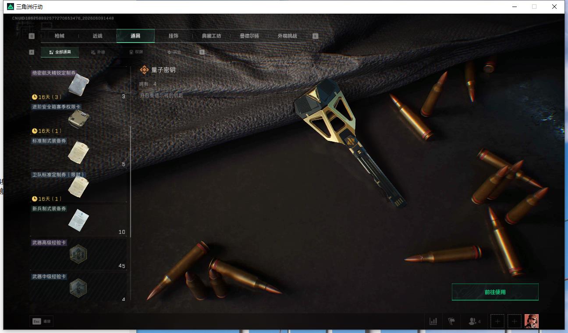Minimize the 三角洲行动 window
The width and height of the screenshot is (568, 333).
click(x=515, y=7)
